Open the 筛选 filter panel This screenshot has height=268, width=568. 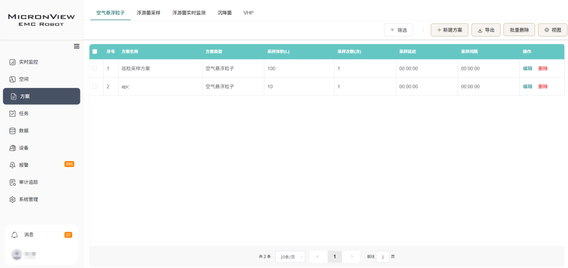coord(398,30)
